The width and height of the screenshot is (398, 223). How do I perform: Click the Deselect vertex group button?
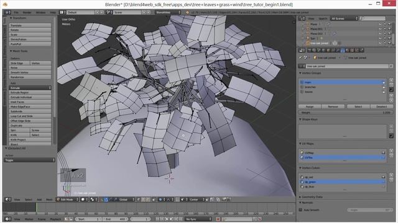pos(381,107)
